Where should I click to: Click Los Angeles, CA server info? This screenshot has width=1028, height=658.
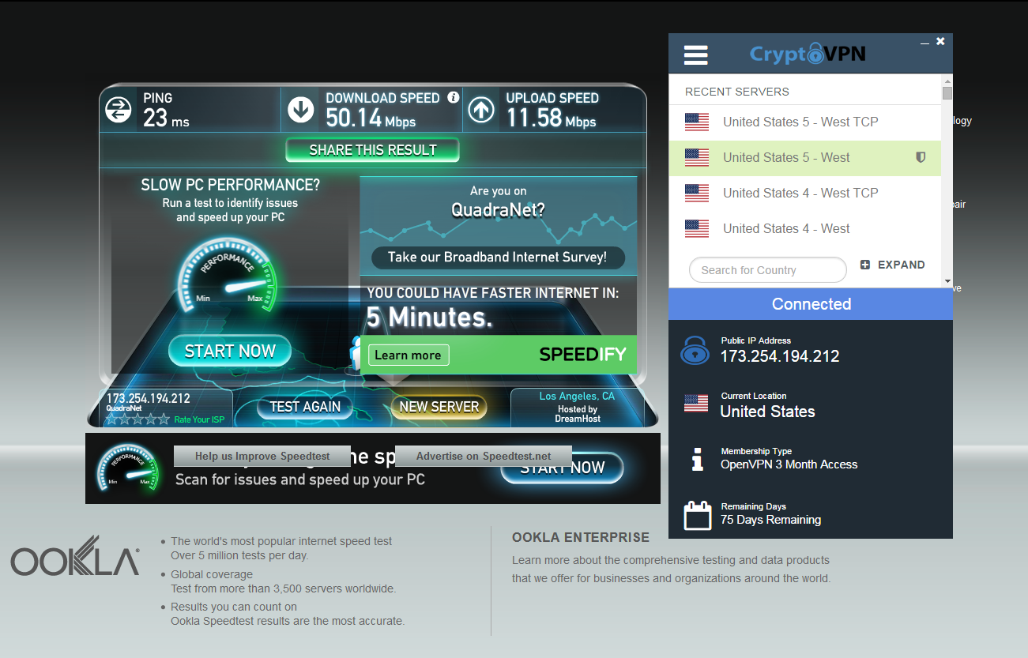pyautogui.click(x=577, y=407)
